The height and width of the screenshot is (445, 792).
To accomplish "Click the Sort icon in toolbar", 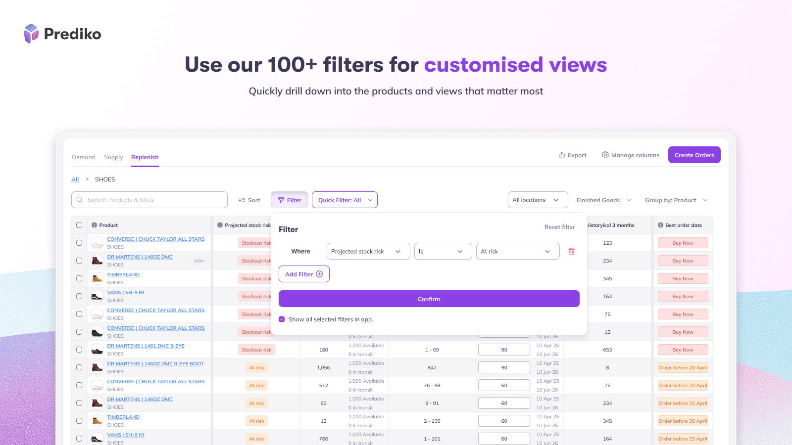I will point(242,200).
